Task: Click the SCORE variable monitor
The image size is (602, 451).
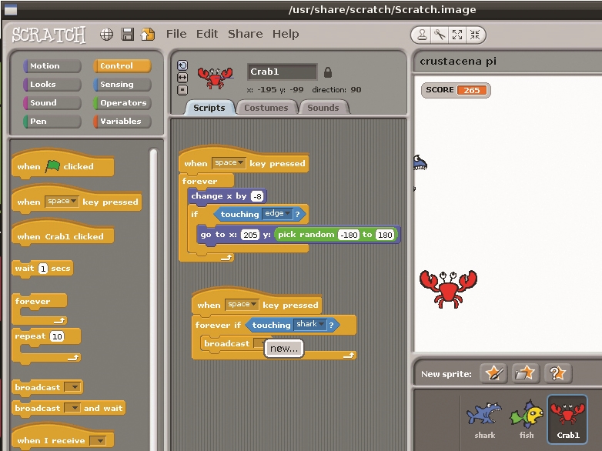Action: 456,90
